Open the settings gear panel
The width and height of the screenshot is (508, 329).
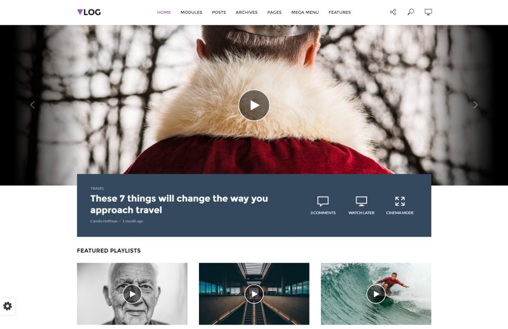click(x=7, y=306)
